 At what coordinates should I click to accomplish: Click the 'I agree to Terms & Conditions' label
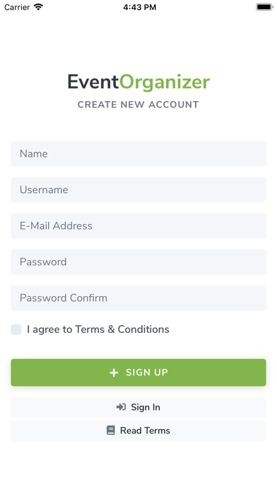coord(98,329)
